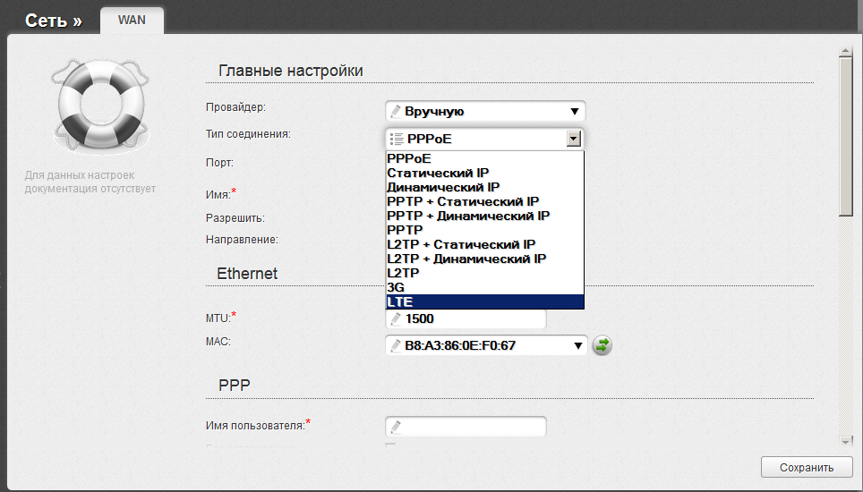
Task: Click the green MAC address refresh icon
Action: click(602, 345)
